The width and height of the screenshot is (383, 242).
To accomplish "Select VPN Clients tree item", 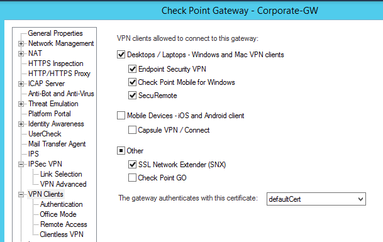I will (x=46, y=194).
